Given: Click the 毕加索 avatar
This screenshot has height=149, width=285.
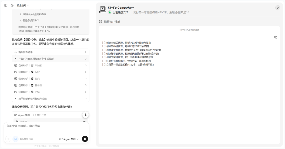Looking at the screenshot, I should 32,65.
